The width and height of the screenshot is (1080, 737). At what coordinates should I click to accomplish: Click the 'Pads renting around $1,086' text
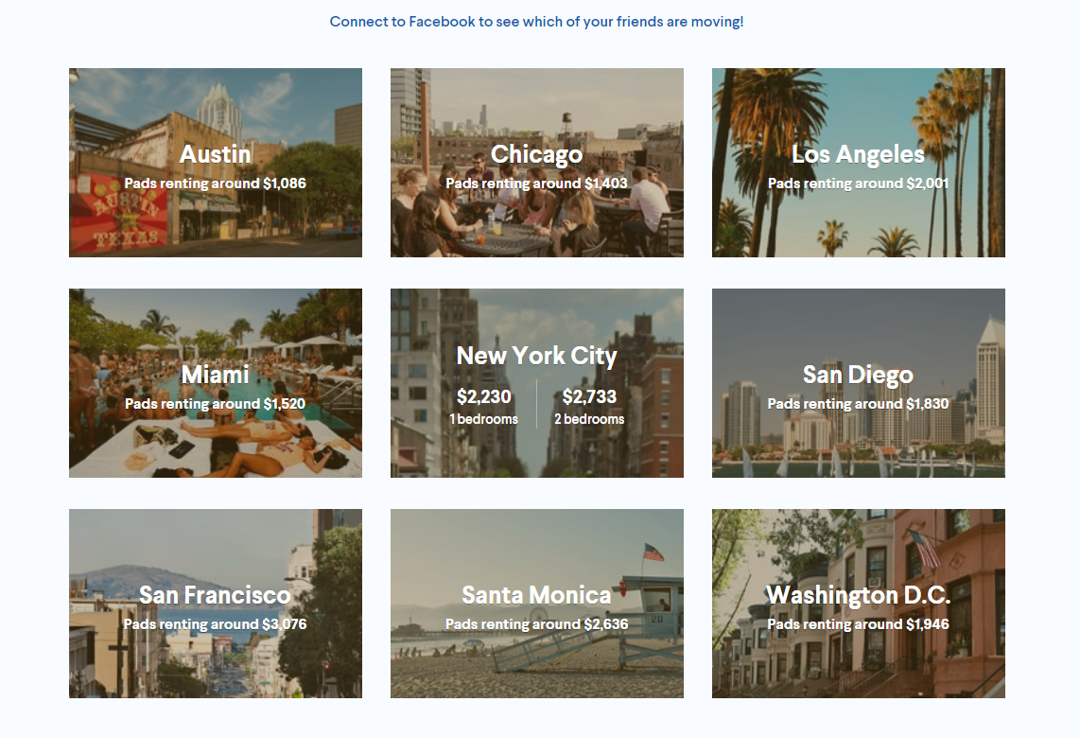[x=216, y=184]
